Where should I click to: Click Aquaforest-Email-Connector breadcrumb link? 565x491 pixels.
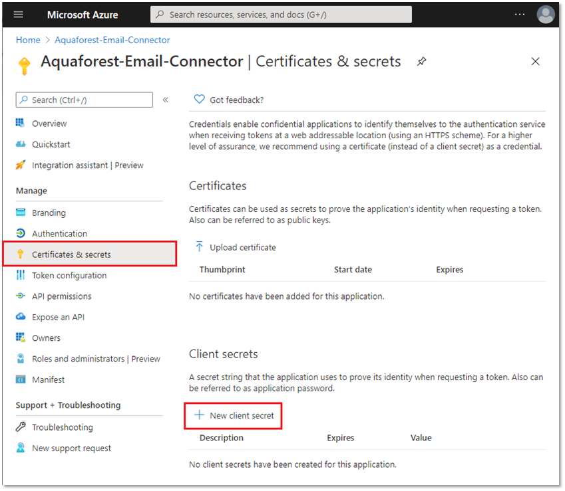tap(112, 40)
